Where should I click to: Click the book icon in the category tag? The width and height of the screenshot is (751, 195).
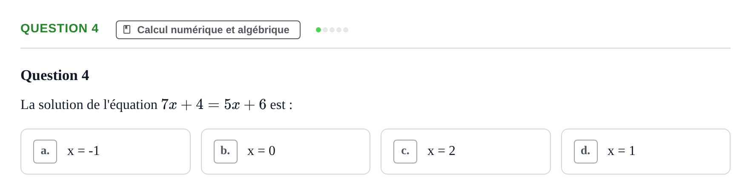127,29
